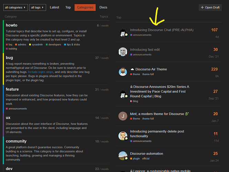Viewport: 229px width, 172px height.
Task: Switch to the Latest tab
Action: click(54, 8)
